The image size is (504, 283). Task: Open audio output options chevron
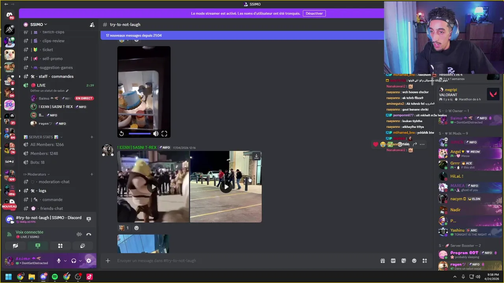(80, 261)
